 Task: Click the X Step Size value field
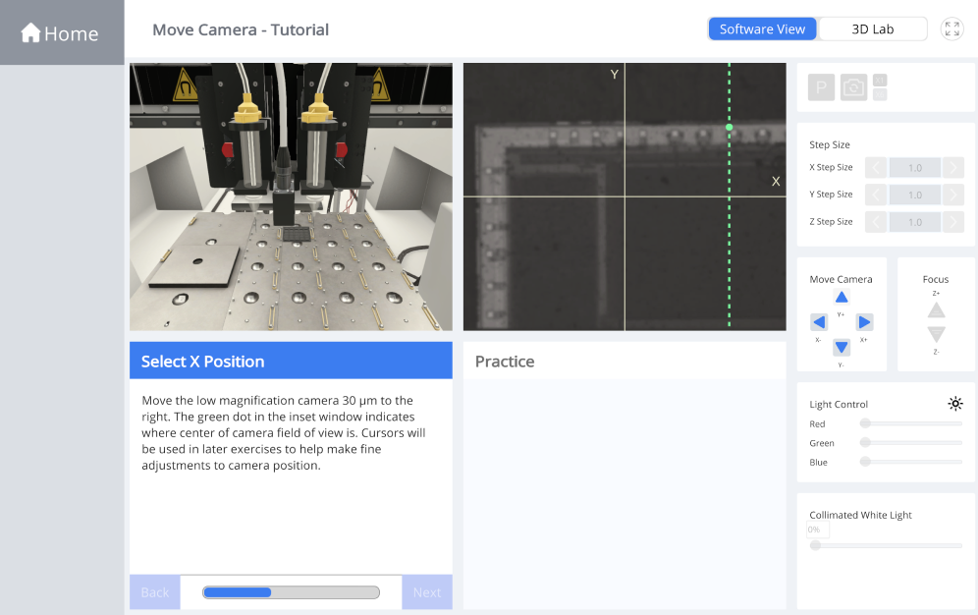click(914, 168)
